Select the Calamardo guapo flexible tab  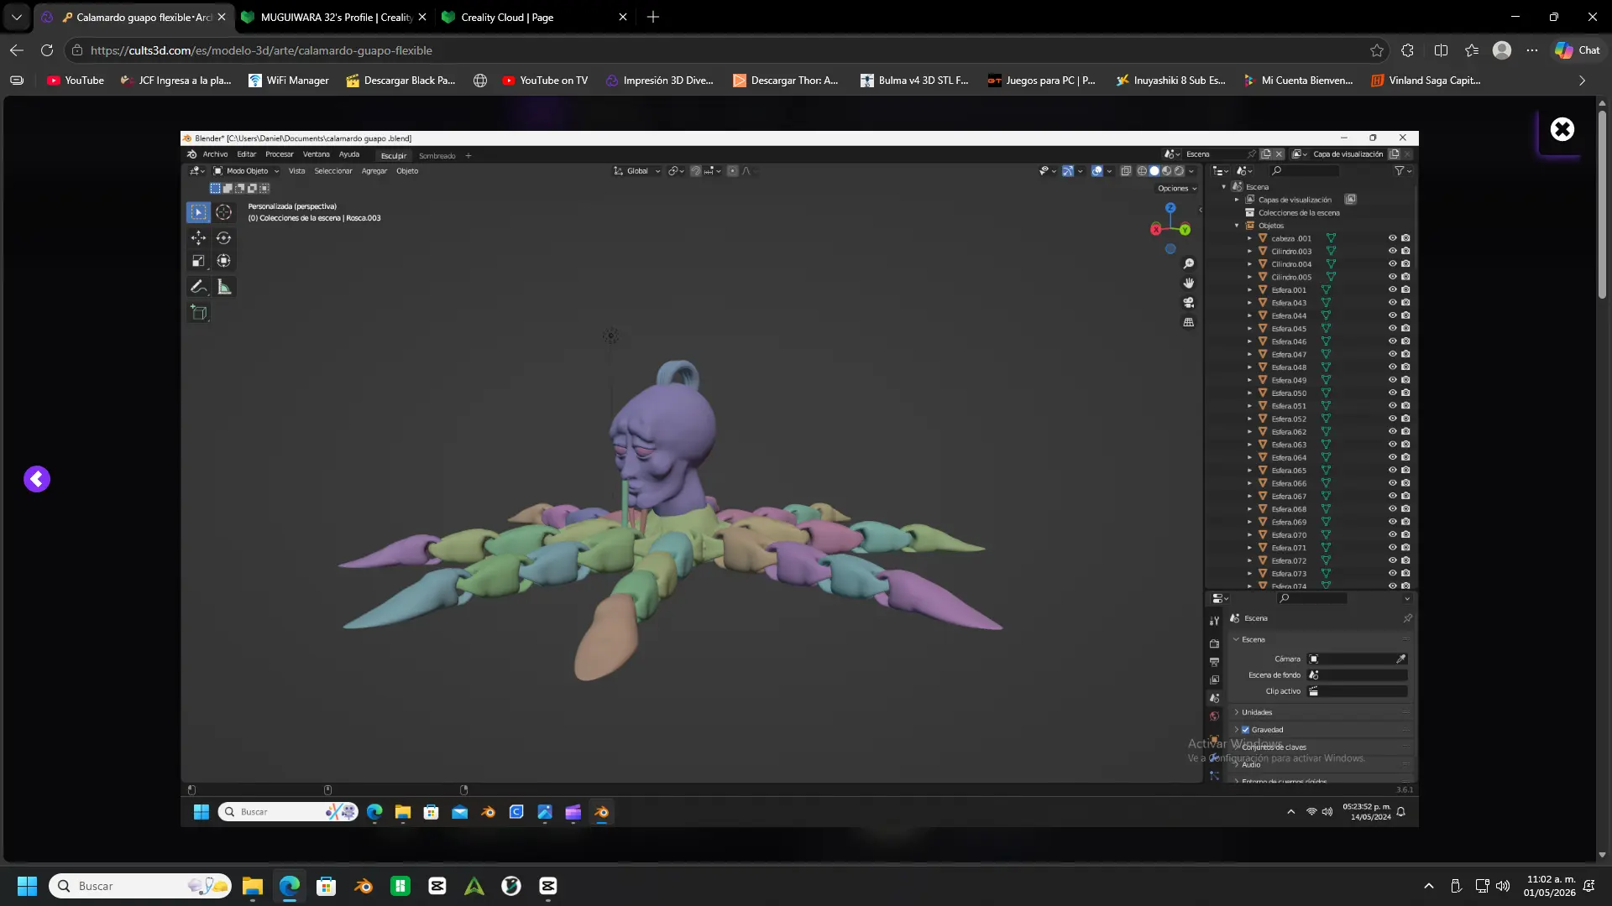point(134,17)
